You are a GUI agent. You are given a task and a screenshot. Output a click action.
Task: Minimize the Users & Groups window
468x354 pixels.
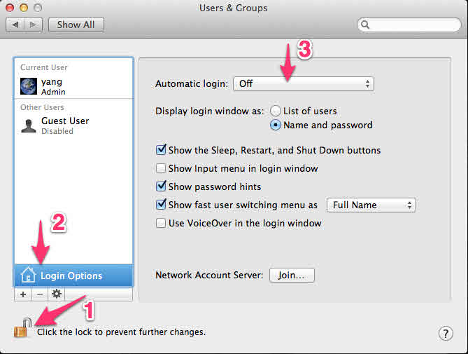click(24, 8)
